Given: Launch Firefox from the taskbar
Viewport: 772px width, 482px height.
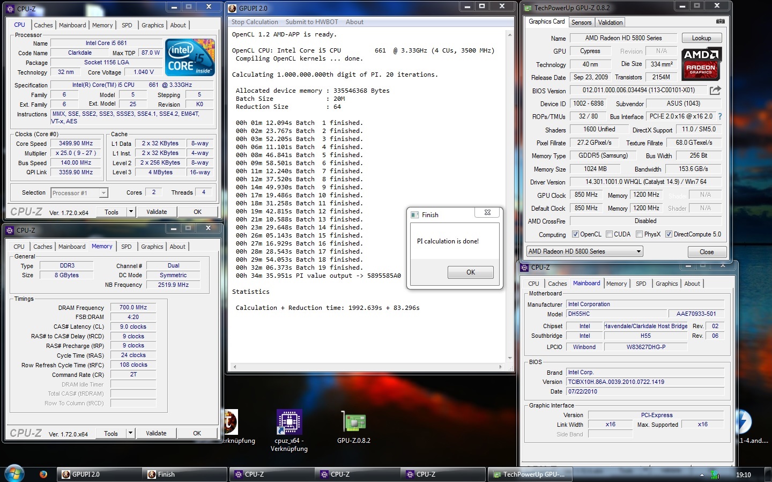Looking at the screenshot, I should point(43,474).
